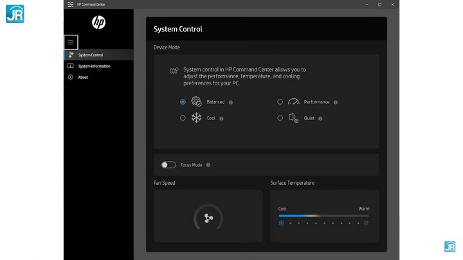This screenshot has width=463, height=260.
Task: Collapse the sidebar using hamburger menu button
Action: pos(71,42)
